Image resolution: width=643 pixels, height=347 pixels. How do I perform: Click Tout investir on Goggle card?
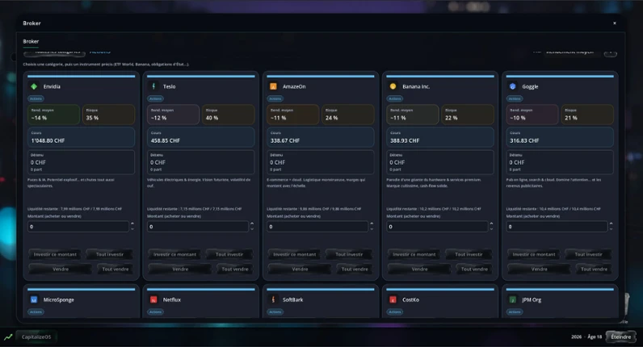pos(588,254)
